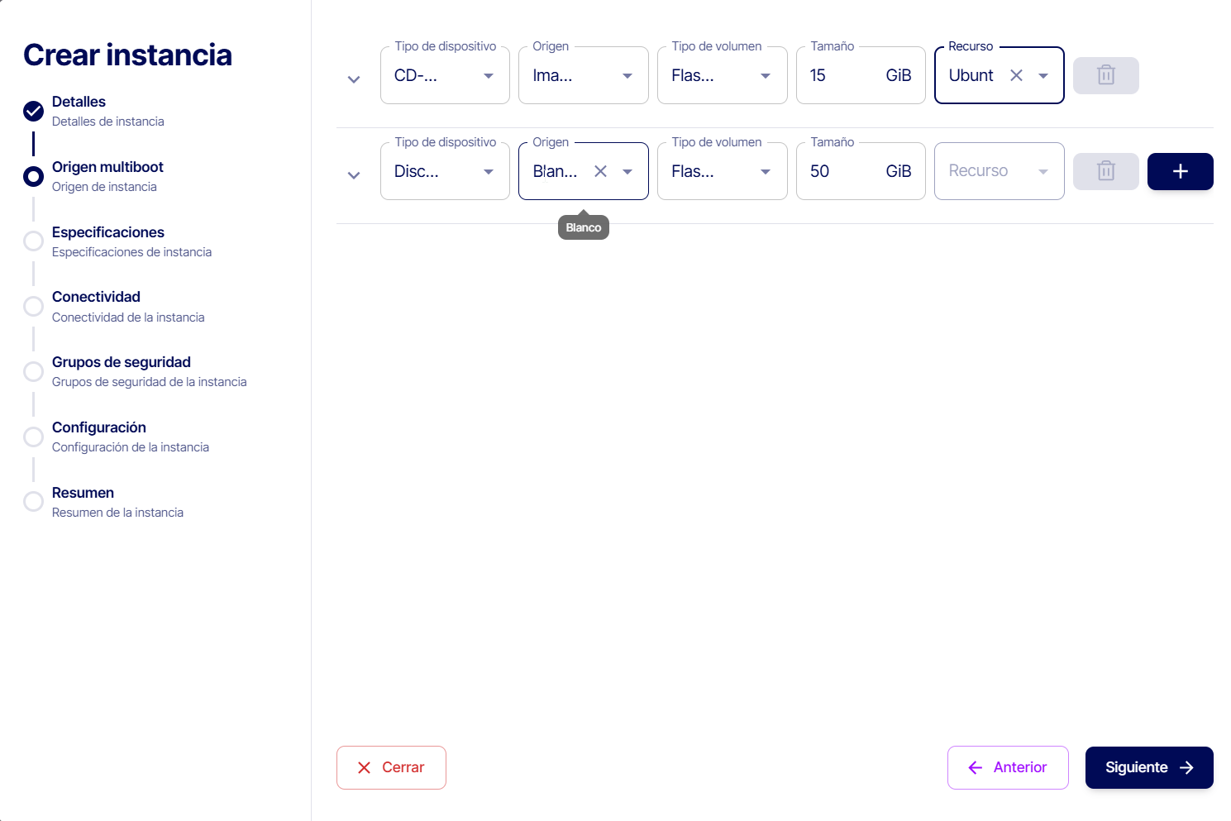Screen dimensions: 1231x821
Task: Open first row Tipo de volumen dropdown
Action: [765, 75]
